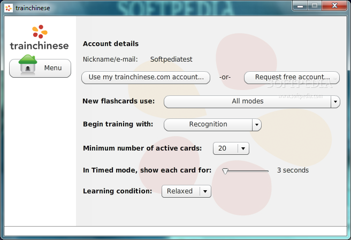The height and width of the screenshot is (240, 351).
Task: Request a free account
Action: tap(292, 78)
